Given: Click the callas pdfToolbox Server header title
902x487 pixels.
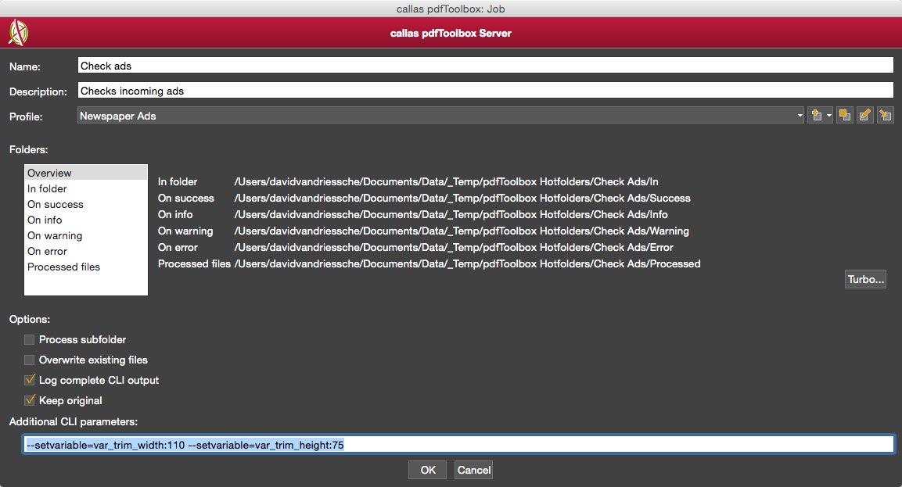Looking at the screenshot, I should [451, 34].
